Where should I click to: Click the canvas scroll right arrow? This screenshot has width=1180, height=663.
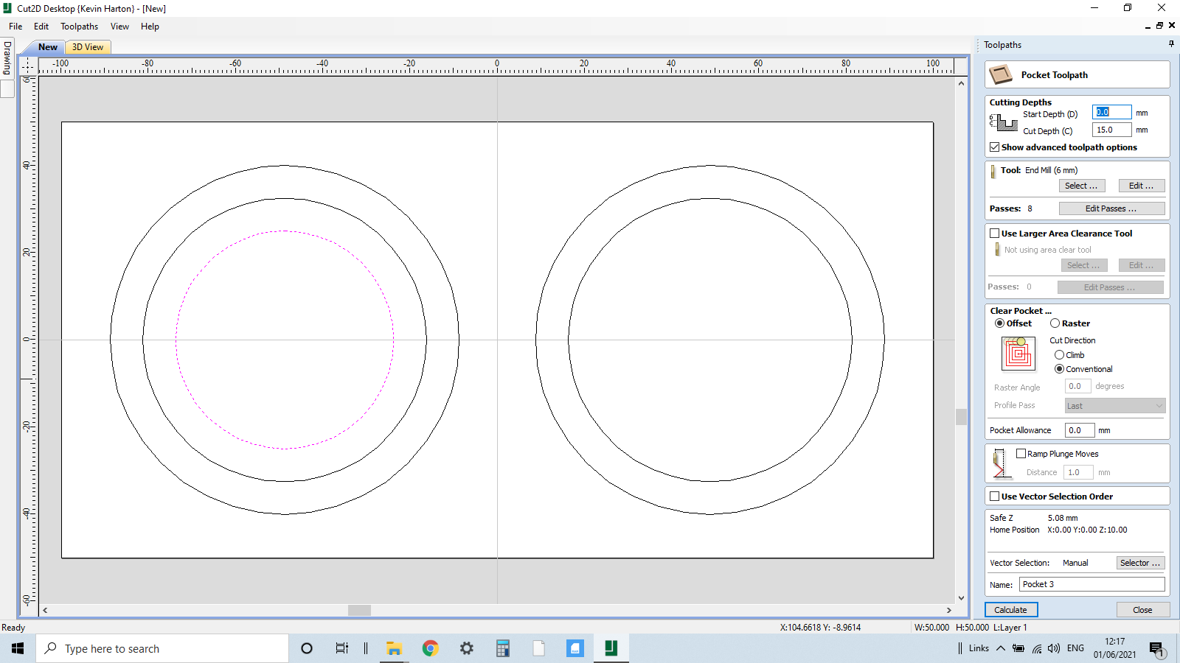click(949, 610)
